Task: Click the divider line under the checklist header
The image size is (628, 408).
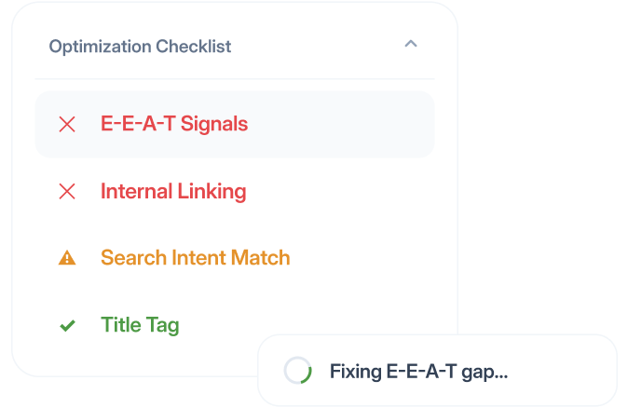Action: click(x=234, y=79)
